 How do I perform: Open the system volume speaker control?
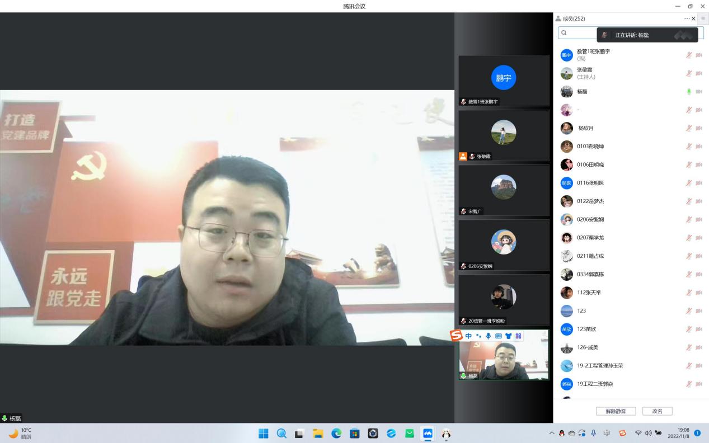pos(647,433)
